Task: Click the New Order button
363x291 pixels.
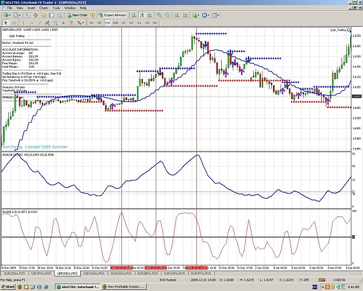Action: tap(77, 15)
